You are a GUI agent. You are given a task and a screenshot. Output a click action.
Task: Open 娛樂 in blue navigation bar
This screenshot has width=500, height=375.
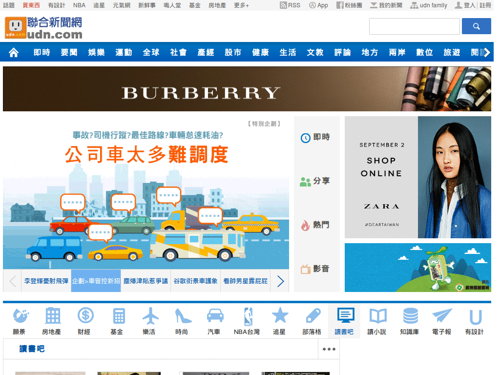tap(97, 52)
